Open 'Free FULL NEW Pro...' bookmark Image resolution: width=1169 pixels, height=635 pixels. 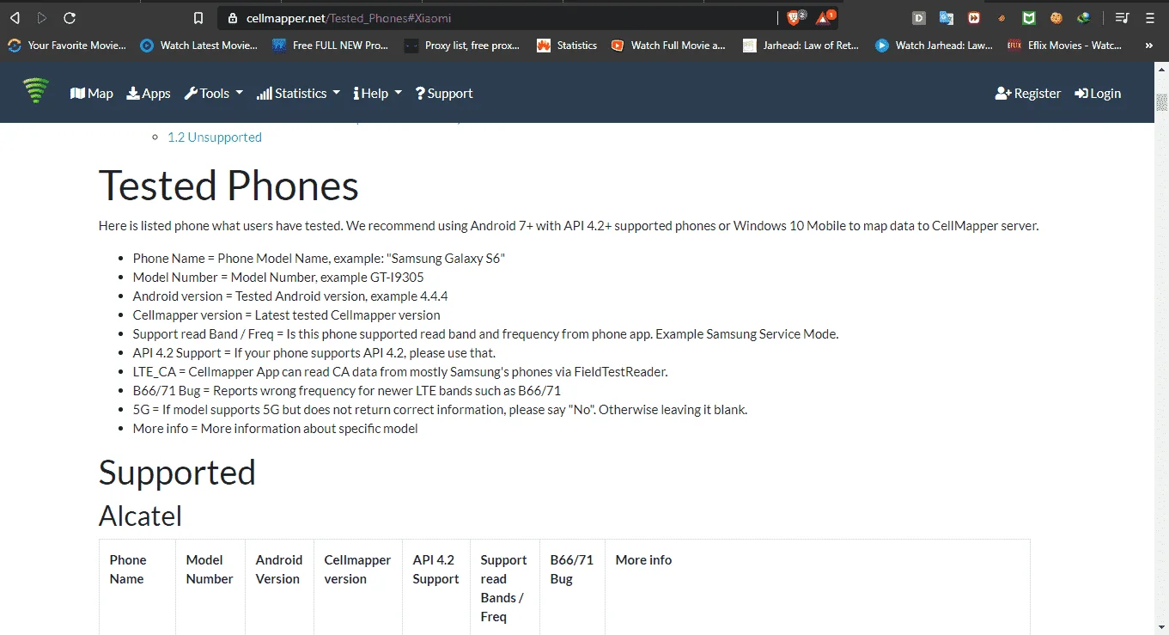click(331, 46)
